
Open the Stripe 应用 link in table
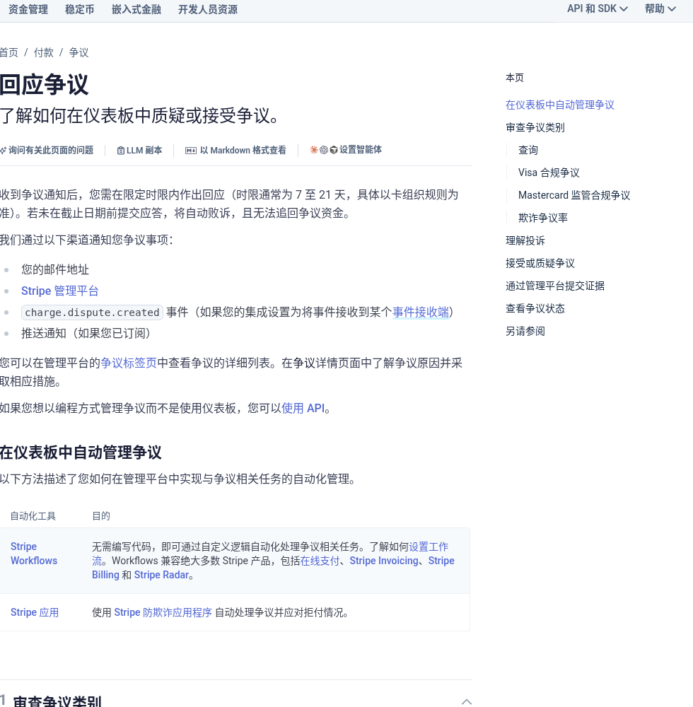pos(35,612)
